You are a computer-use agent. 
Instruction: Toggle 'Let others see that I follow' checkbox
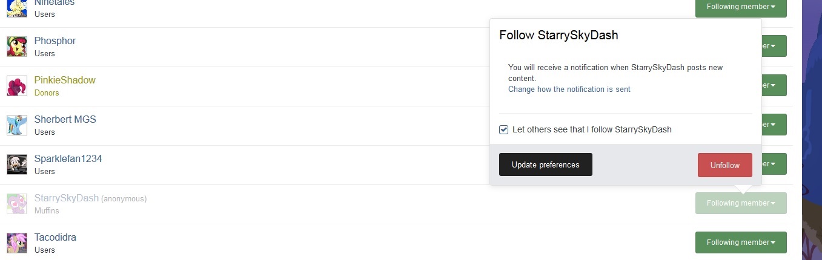pos(503,129)
